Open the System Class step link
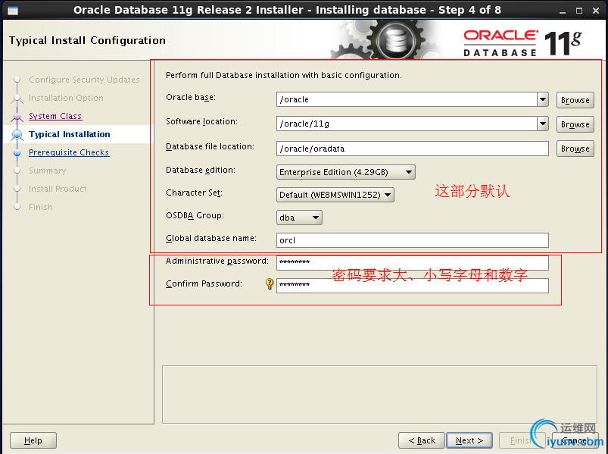Viewport: 608px width, 454px height. point(55,116)
